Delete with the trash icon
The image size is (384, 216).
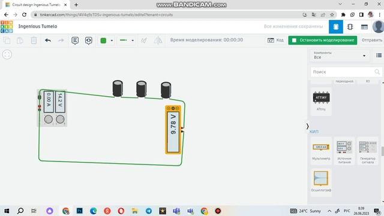pos(34,40)
